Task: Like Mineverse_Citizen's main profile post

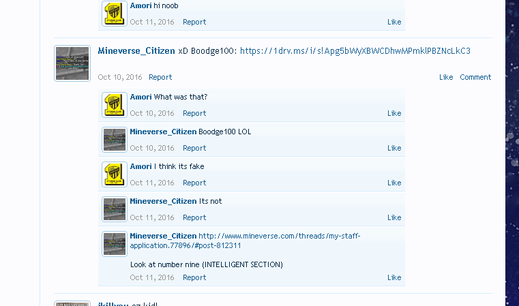Action: [x=446, y=77]
